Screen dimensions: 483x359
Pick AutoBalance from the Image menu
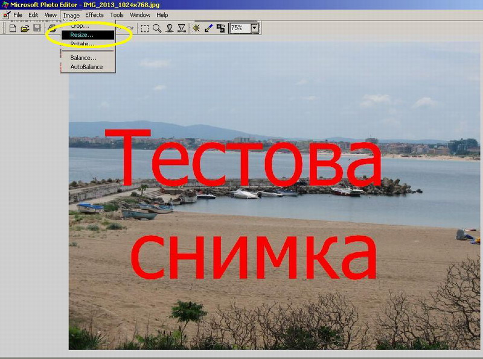coord(86,67)
